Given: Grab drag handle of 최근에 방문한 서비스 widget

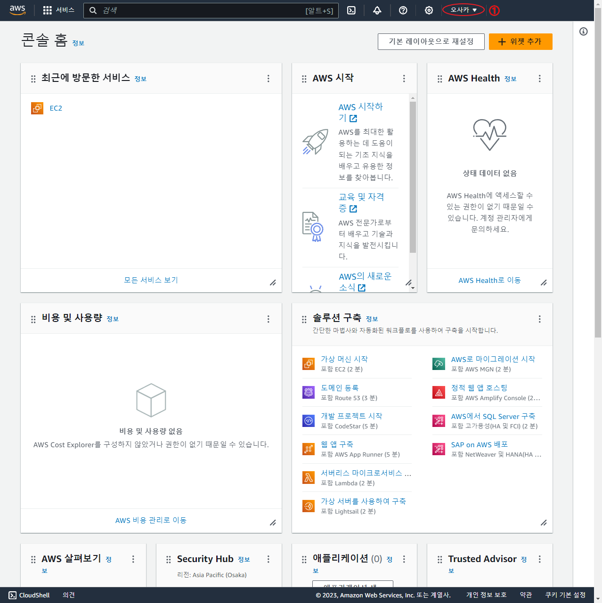Looking at the screenshot, I should point(33,79).
